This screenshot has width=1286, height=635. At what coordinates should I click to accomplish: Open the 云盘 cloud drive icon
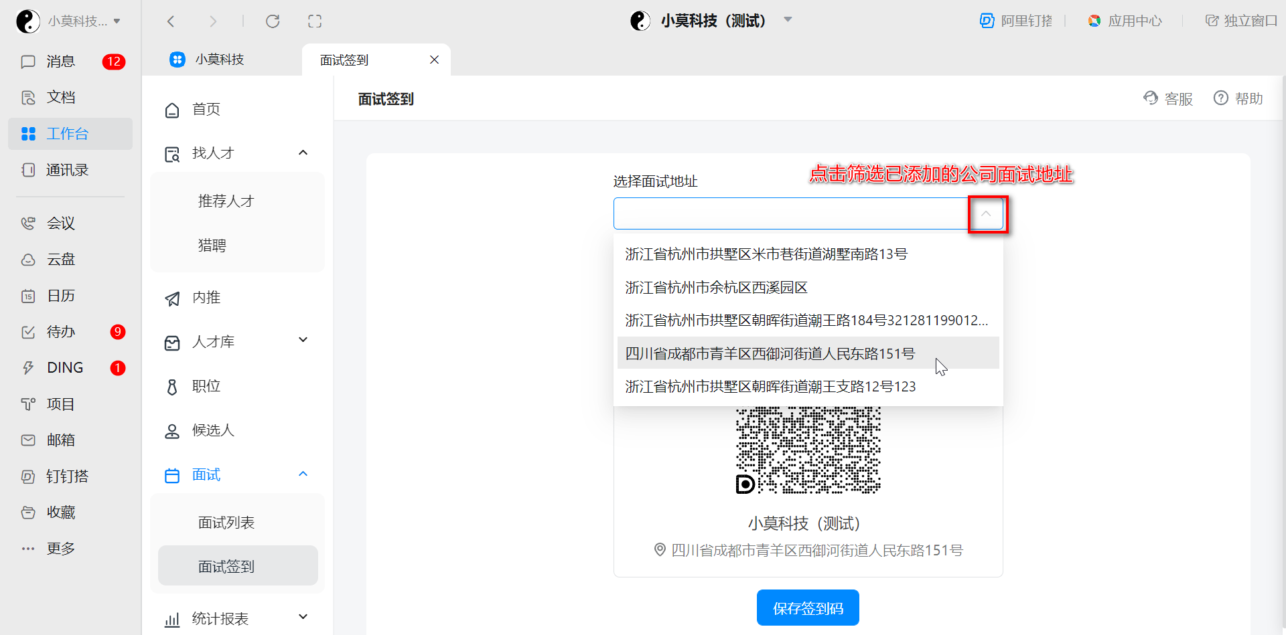click(28, 260)
